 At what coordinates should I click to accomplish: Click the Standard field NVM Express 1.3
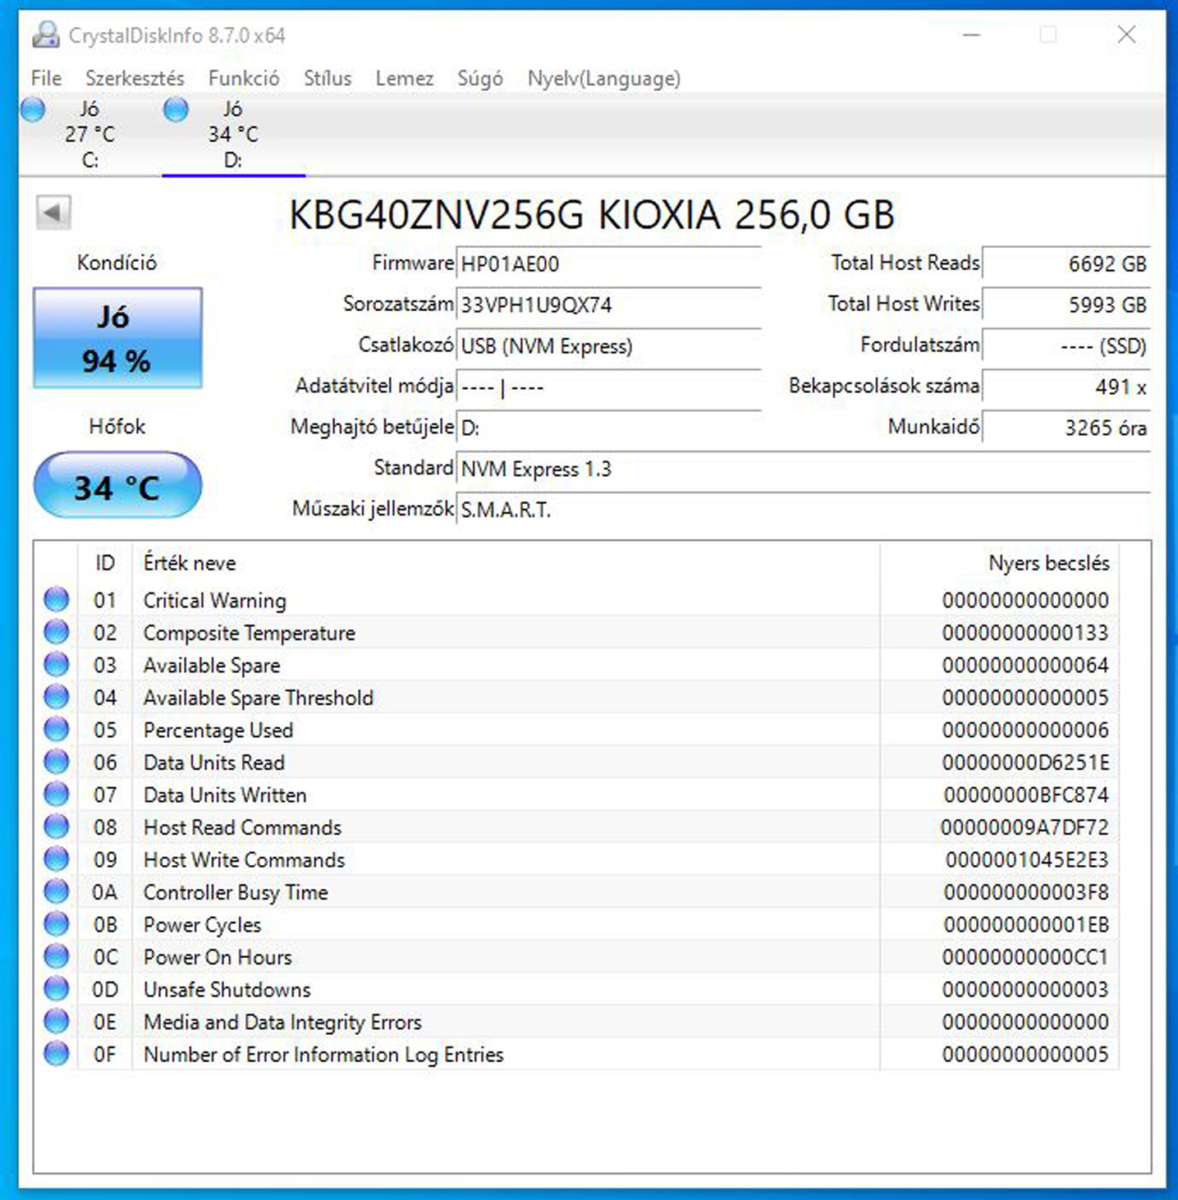click(x=803, y=469)
